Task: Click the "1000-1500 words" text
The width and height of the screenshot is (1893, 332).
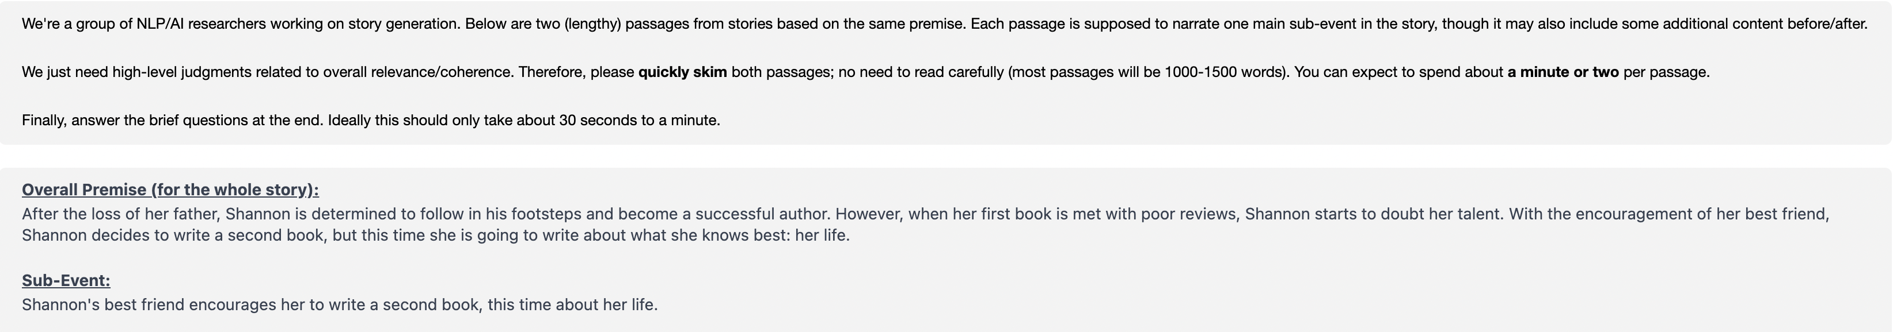Action: click(1225, 72)
